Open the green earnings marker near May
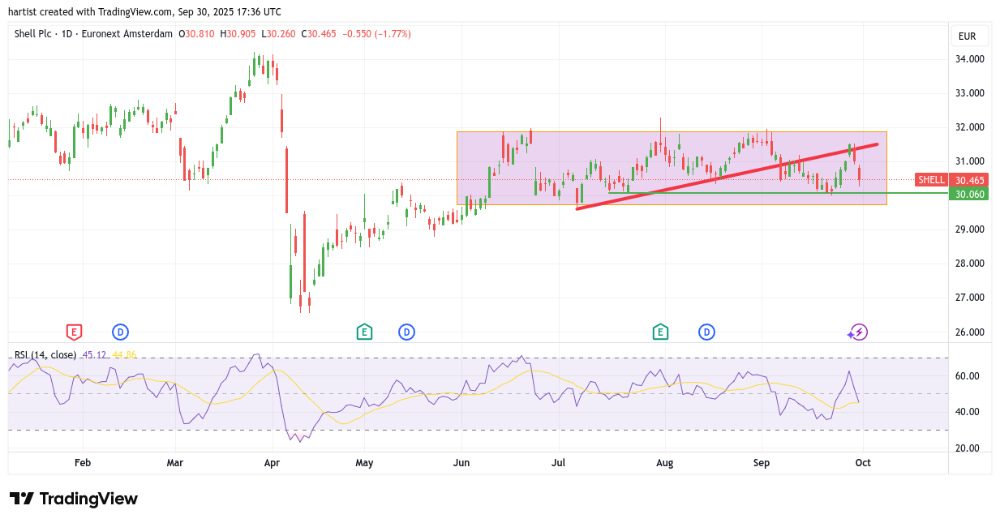Viewport: 1000px width, 523px height. tap(364, 332)
